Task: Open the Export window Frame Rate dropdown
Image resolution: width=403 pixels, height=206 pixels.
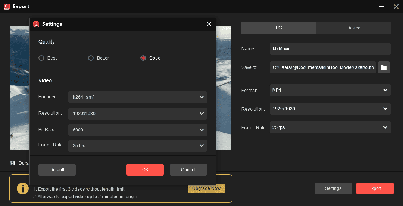Action: pos(330,127)
